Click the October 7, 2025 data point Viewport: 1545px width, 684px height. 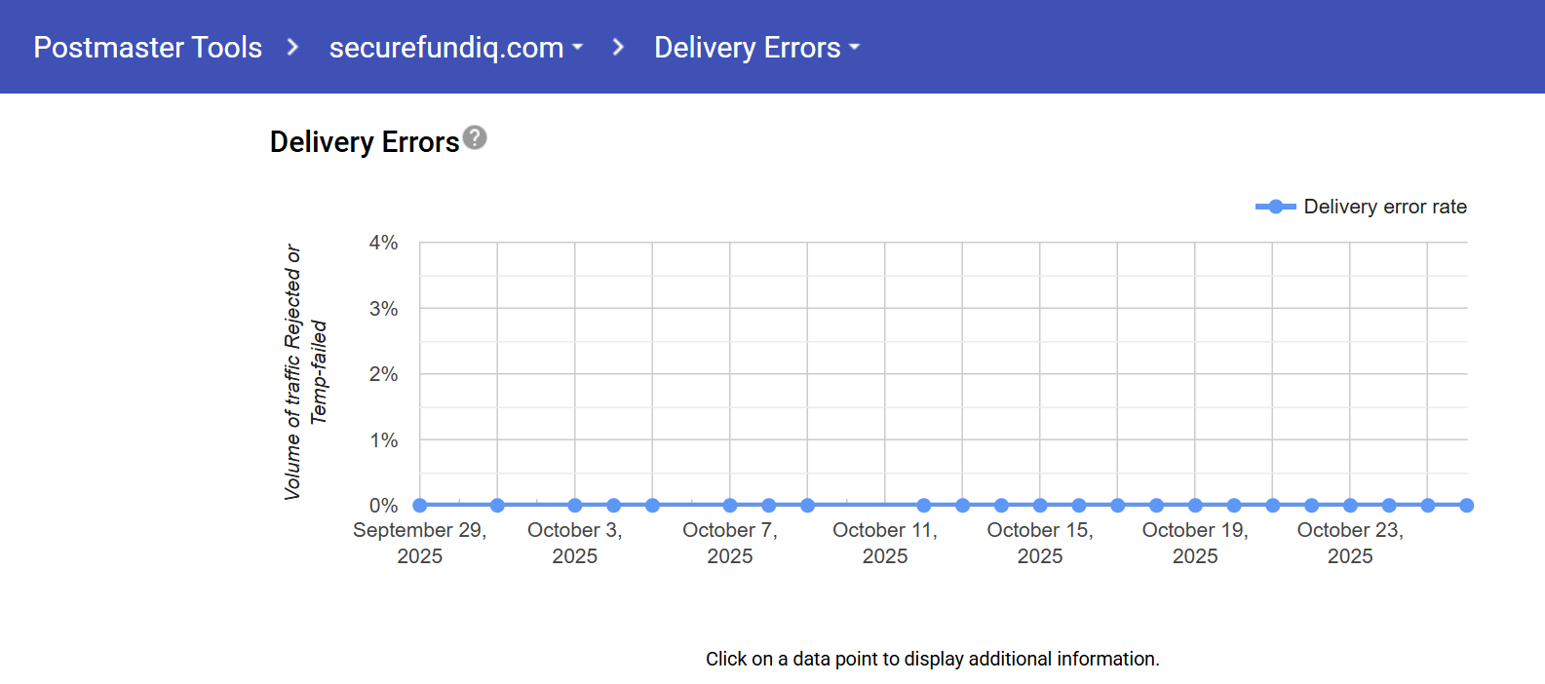coord(730,506)
